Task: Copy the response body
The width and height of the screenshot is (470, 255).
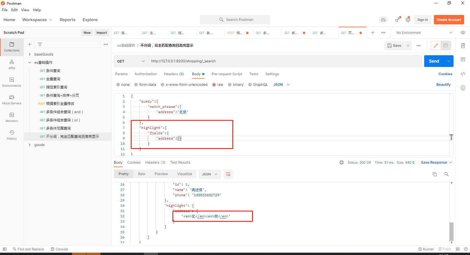Action: pos(435,174)
